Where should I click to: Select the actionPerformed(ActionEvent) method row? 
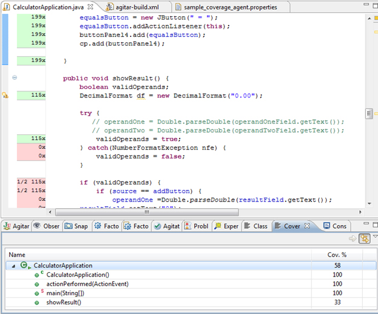point(87,284)
